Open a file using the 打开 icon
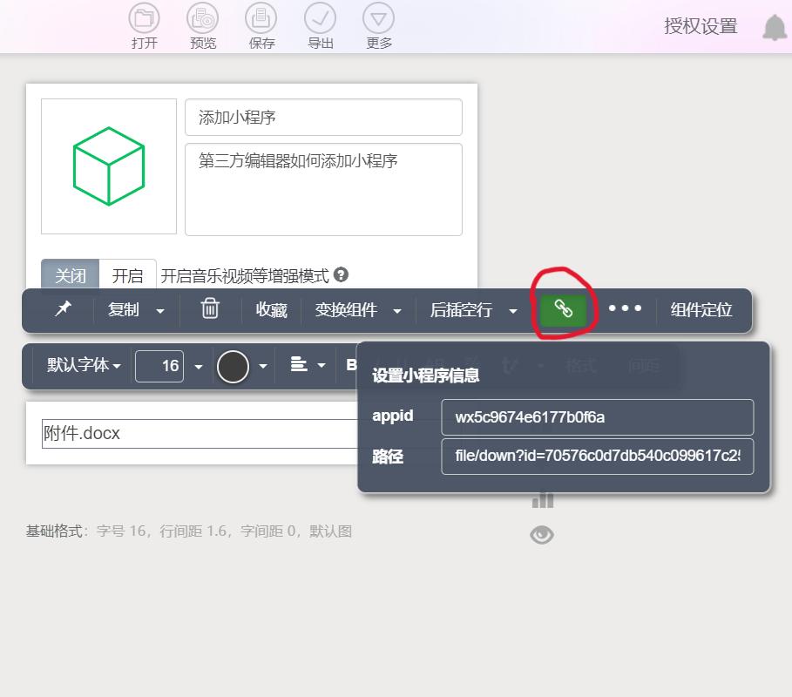 (144, 19)
